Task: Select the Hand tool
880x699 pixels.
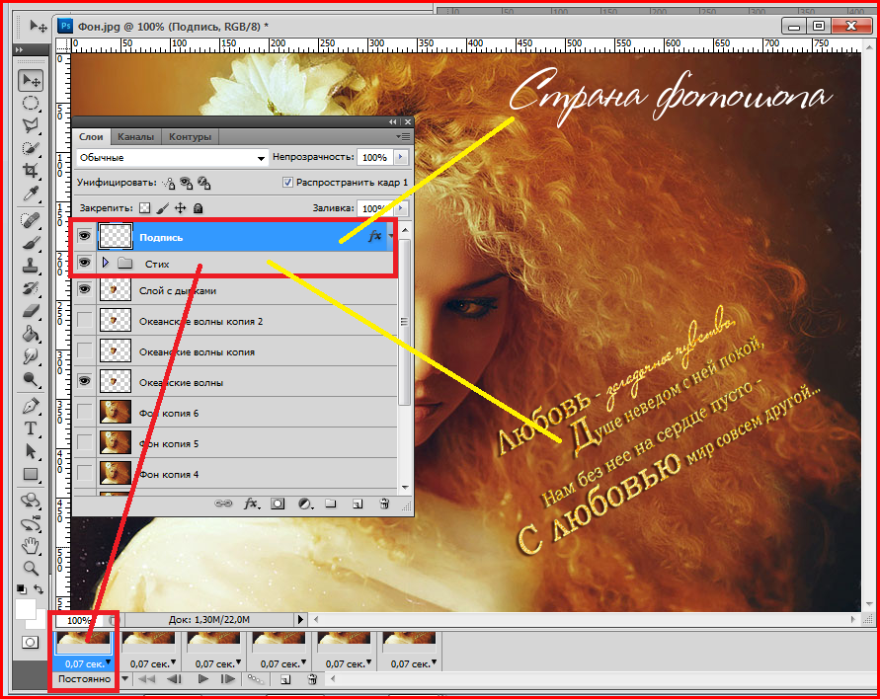Action: pyautogui.click(x=31, y=545)
